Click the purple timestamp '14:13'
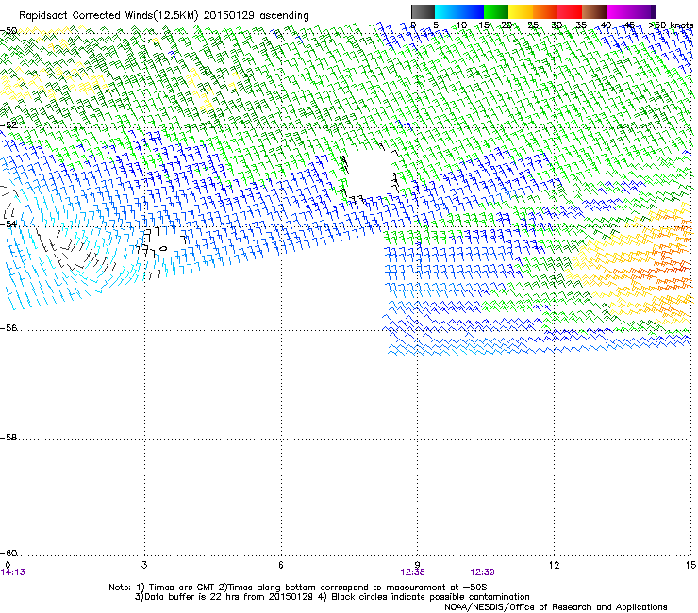This screenshot has width=698, height=613. pos(13,572)
